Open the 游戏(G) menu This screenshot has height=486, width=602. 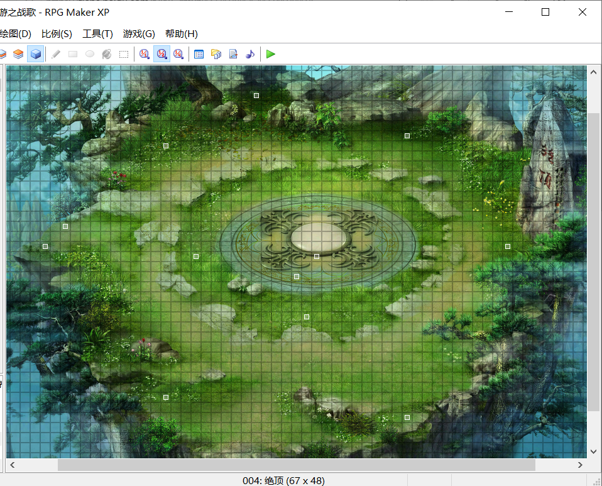click(x=139, y=34)
